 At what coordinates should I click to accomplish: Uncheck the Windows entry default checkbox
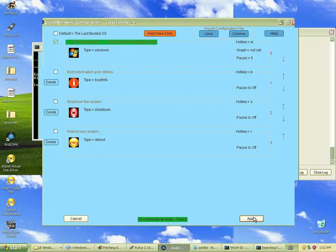click(x=55, y=42)
